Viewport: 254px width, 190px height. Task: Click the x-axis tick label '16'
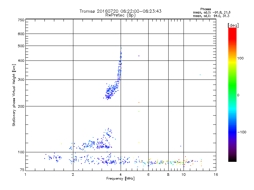(216, 174)
